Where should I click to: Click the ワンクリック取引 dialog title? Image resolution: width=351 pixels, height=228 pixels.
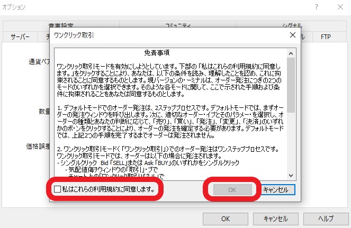coord(74,35)
